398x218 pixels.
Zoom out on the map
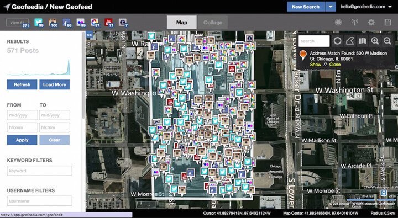click(387, 41)
